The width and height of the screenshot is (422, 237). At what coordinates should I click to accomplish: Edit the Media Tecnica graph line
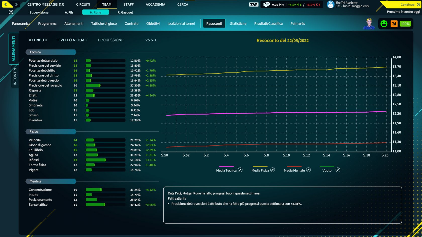pos(240,170)
